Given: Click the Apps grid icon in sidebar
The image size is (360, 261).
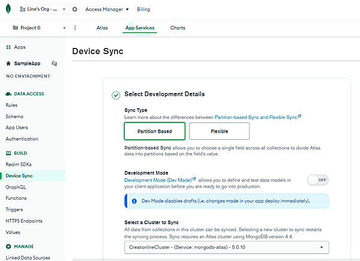Looking at the screenshot, I should click(8, 47).
